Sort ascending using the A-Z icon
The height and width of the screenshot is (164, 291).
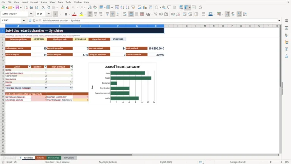122,8
